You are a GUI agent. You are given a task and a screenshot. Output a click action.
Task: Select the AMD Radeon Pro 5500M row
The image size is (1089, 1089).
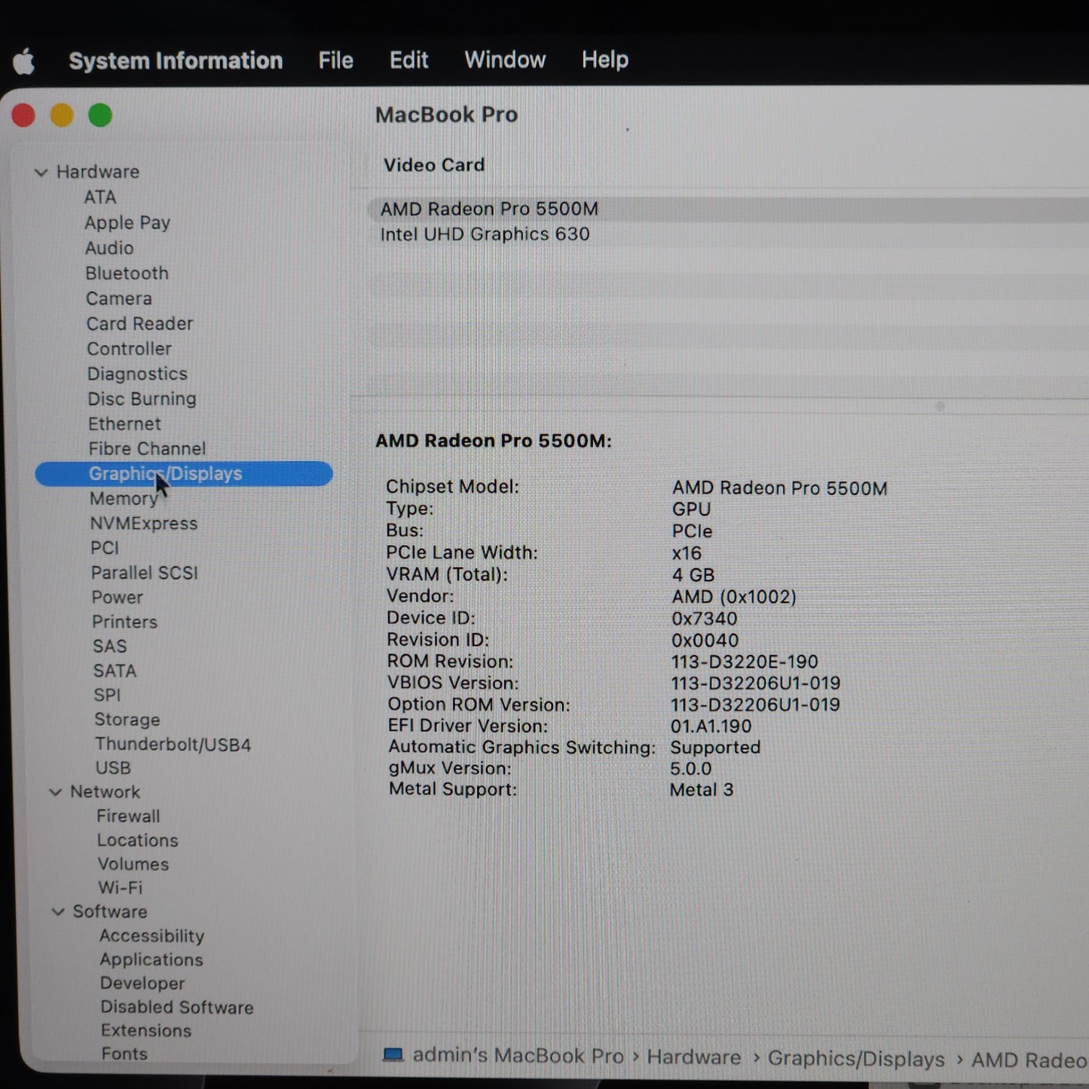coord(489,209)
